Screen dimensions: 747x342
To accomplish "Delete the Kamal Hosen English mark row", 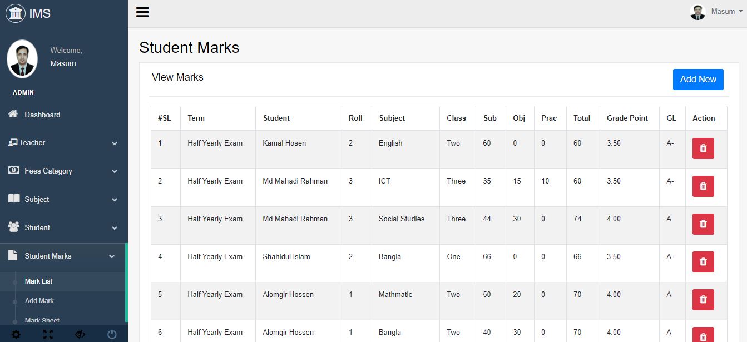I will (x=703, y=148).
